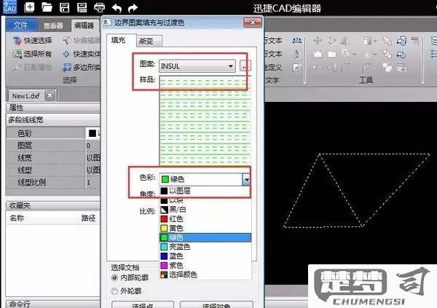Pick 选择颜色 custom color entry
Screen dimensions: 437x308
[205, 275]
